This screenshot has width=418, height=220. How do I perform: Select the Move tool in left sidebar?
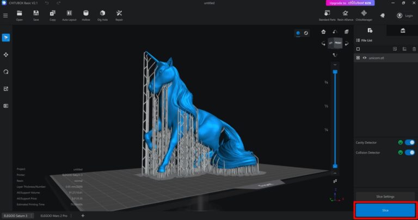point(6,54)
